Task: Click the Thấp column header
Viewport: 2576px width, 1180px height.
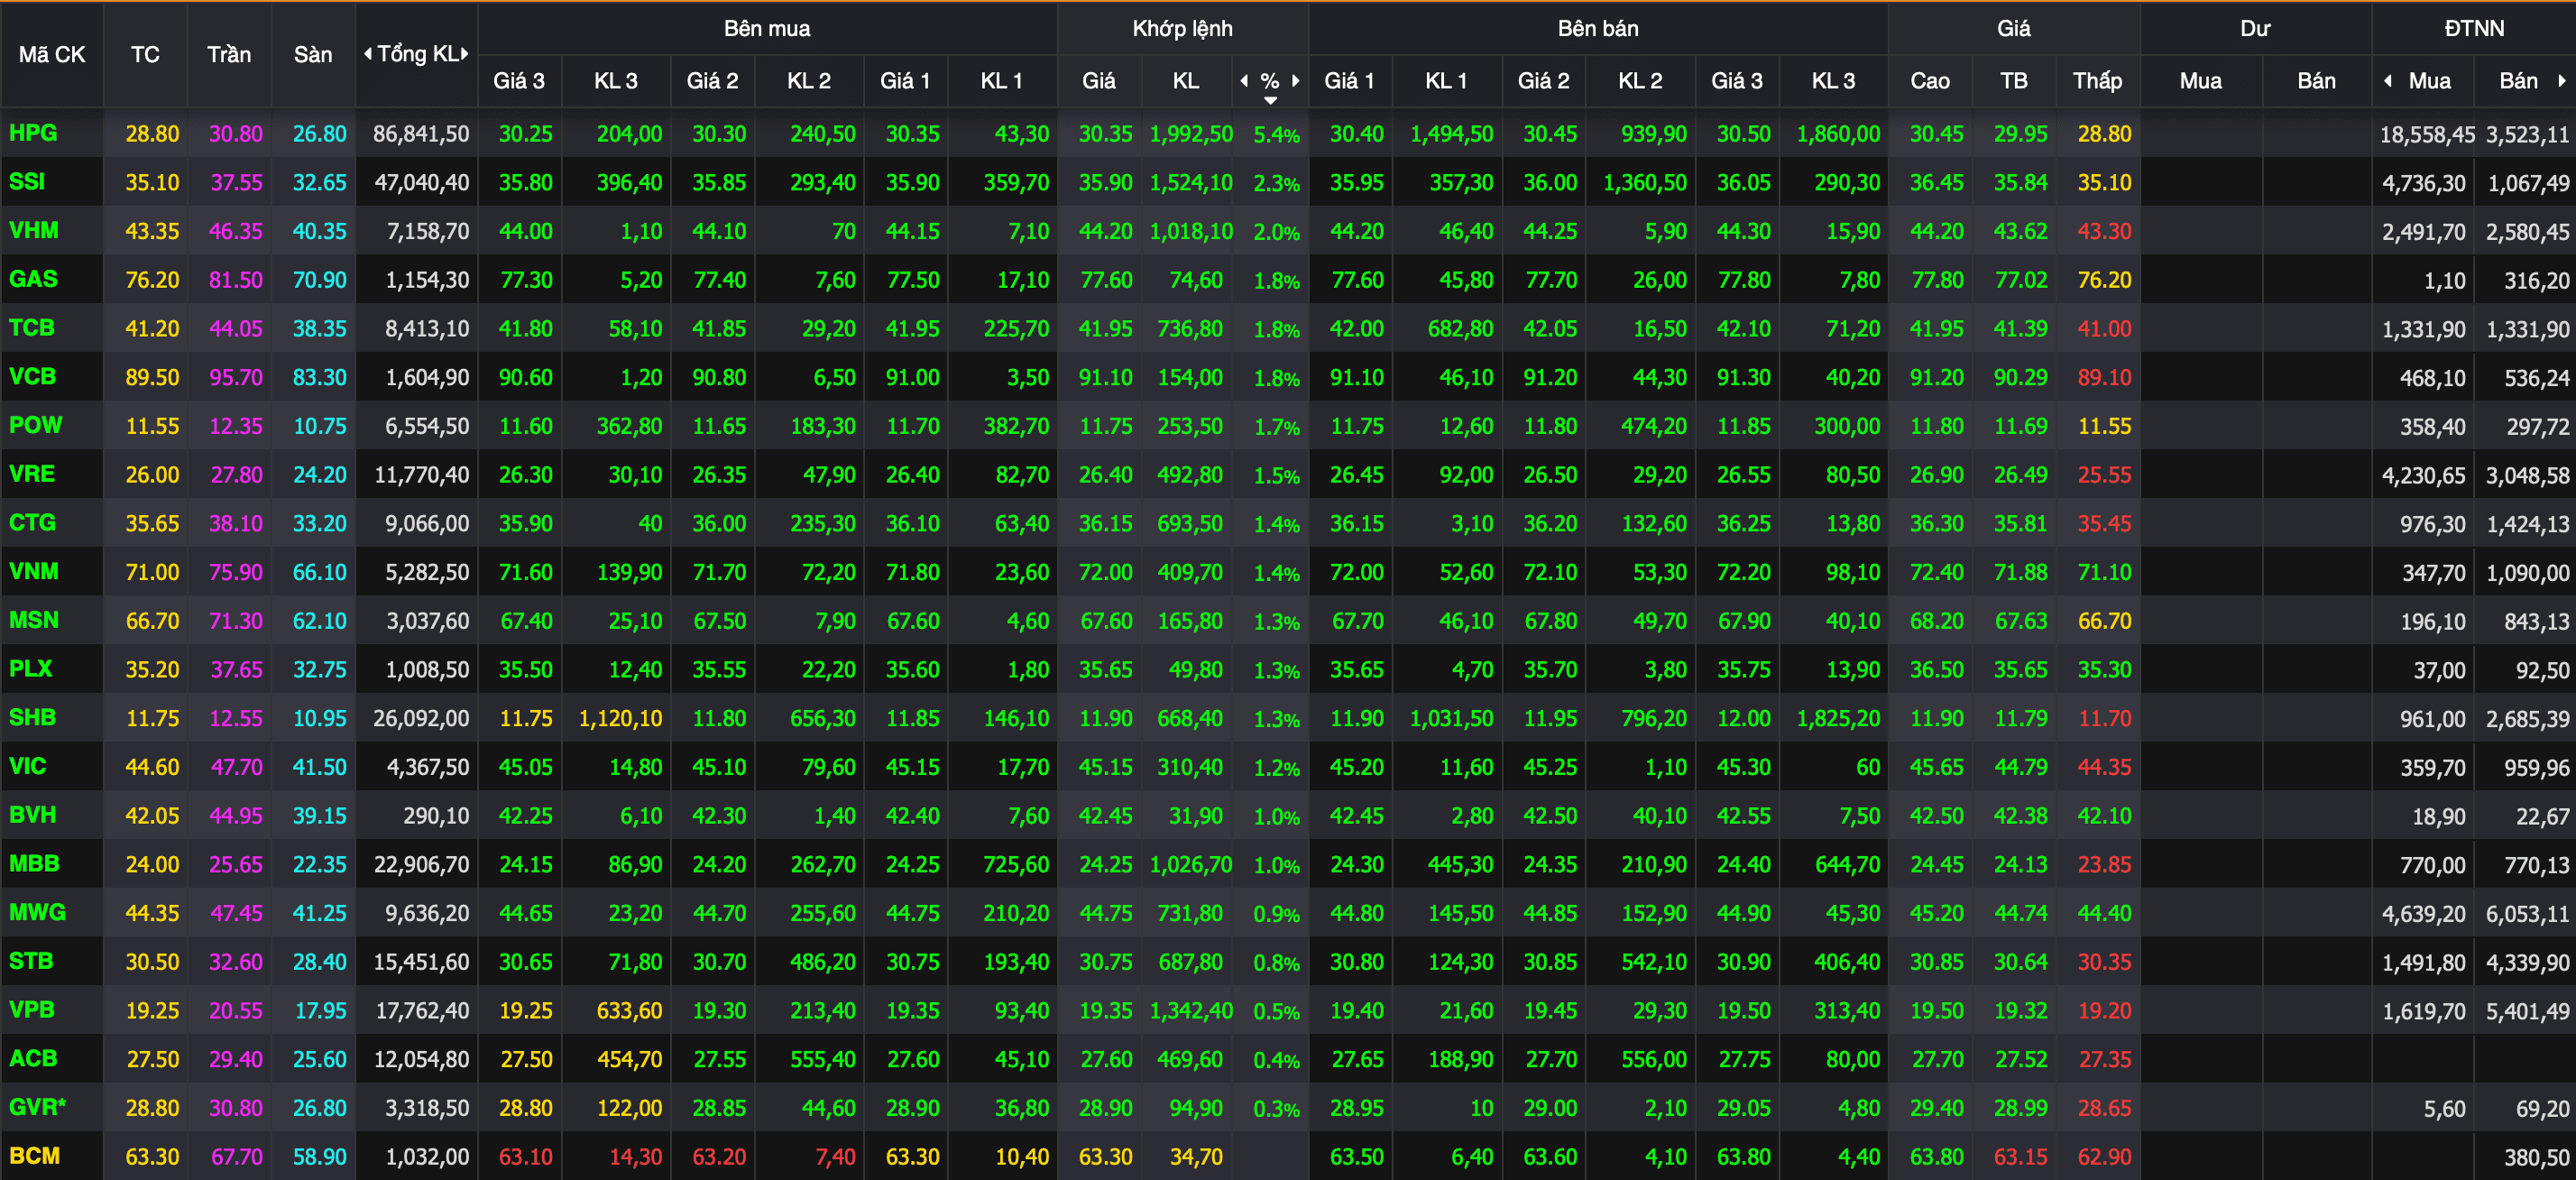Action: coord(2097,81)
